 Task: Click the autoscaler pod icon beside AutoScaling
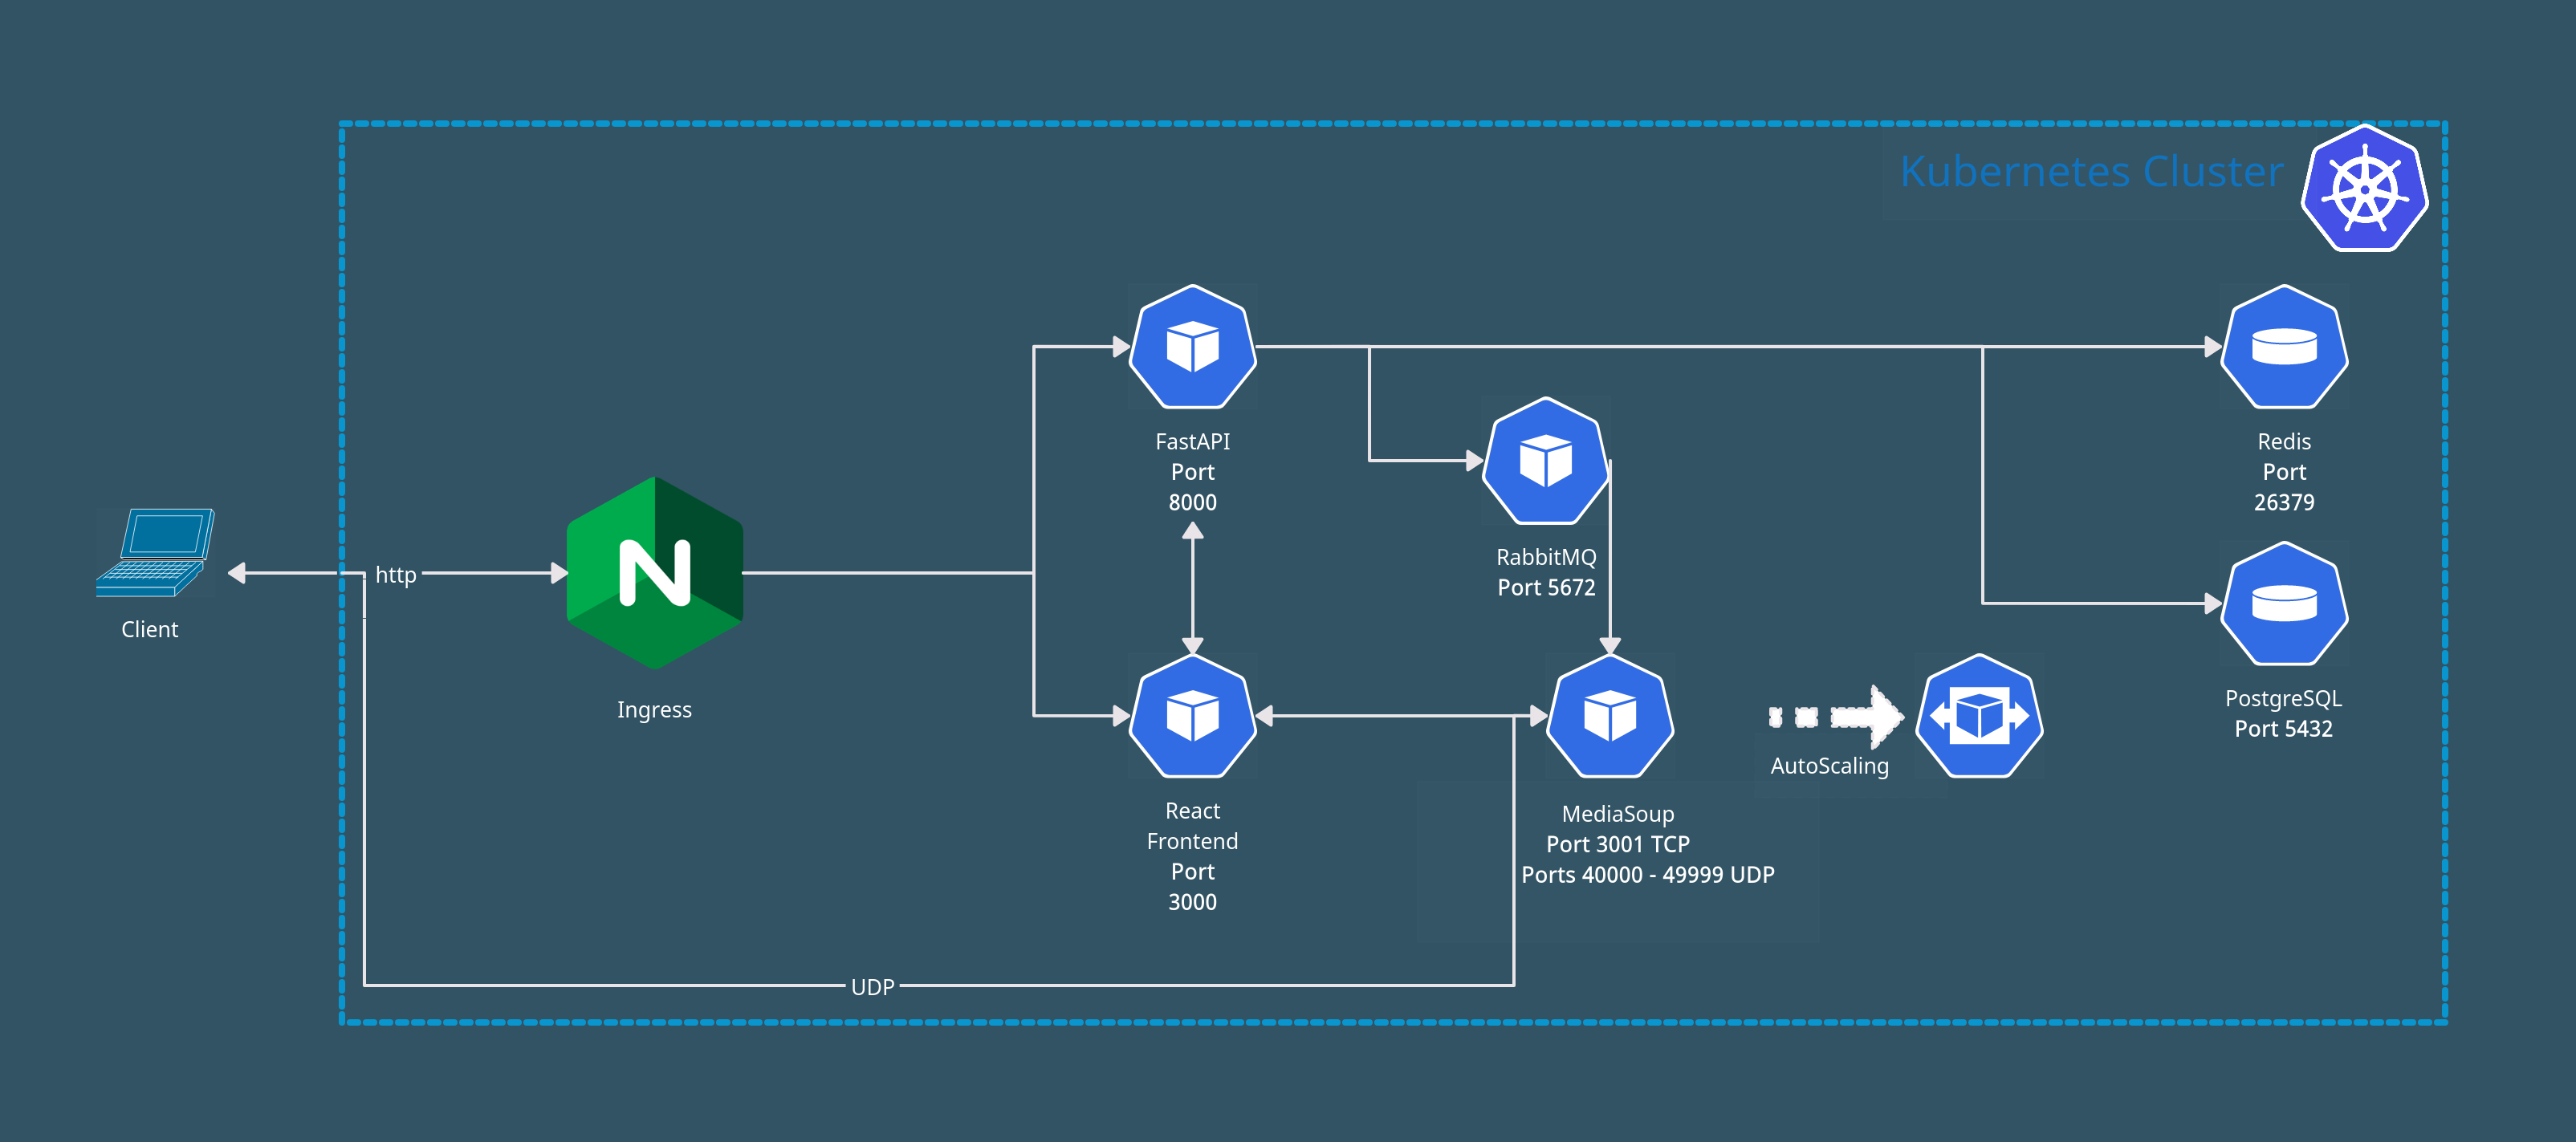[1979, 716]
